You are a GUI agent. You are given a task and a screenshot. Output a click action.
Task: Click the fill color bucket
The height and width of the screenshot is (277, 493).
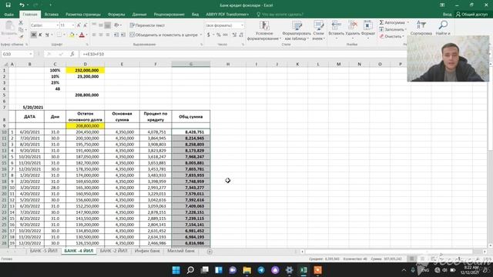click(72, 35)
